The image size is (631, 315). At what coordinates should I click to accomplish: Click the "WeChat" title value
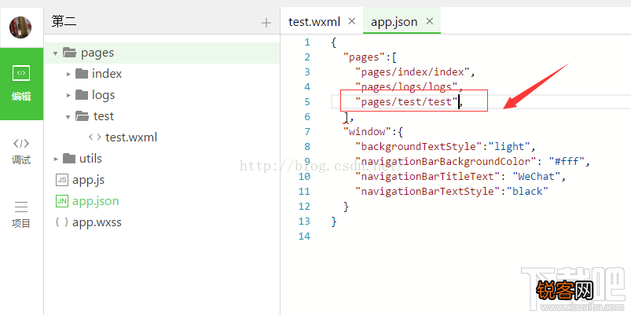tap(536, 176)
